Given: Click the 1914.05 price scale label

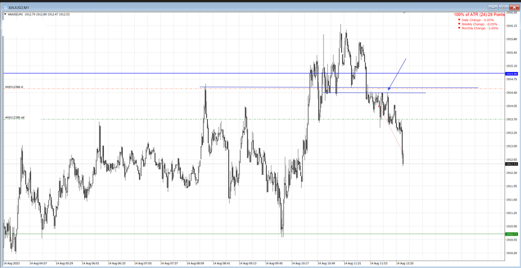Looking at the screenshot, I should pyautogui.click(x=512, y=106).
